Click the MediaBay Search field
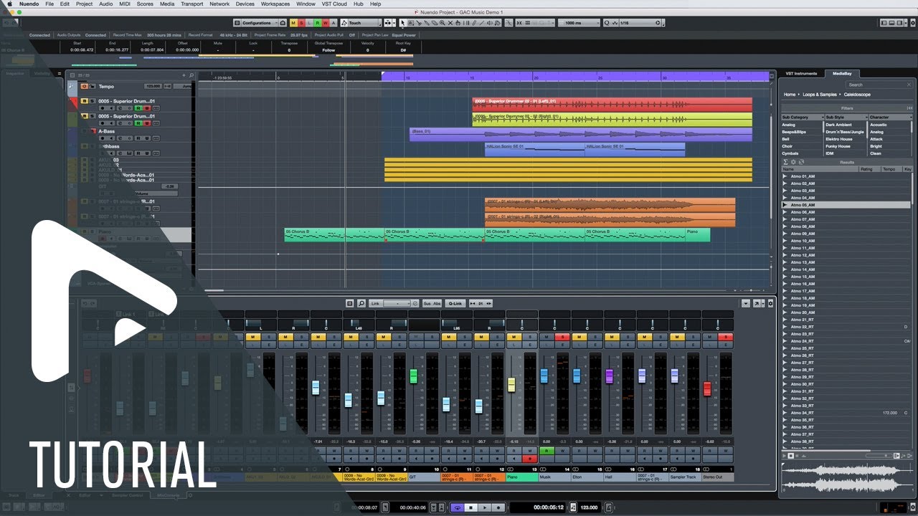Screen dimensions: 918x516 click(879, 85)
